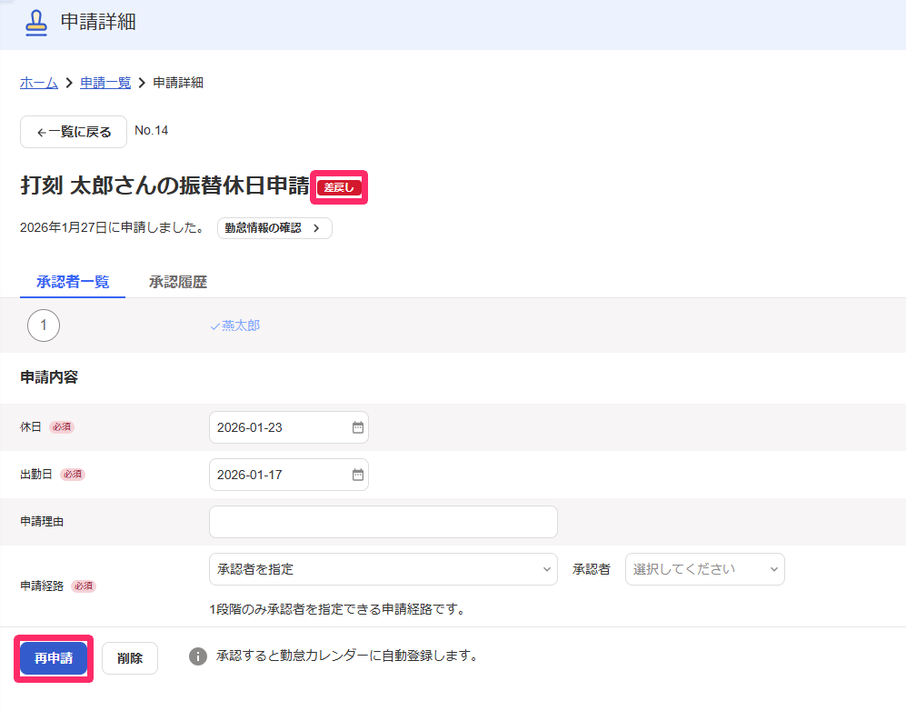
Task: Click the 申請理由 text input
Action: click(x=383, y=522)
